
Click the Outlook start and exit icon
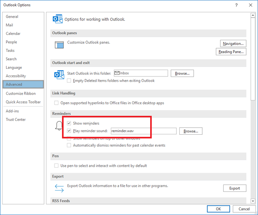click(59, 75)
